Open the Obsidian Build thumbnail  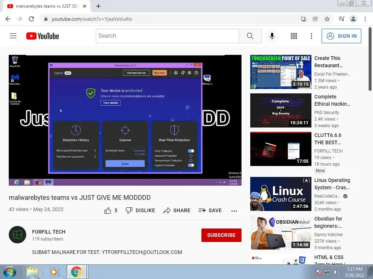click(281, 232)
